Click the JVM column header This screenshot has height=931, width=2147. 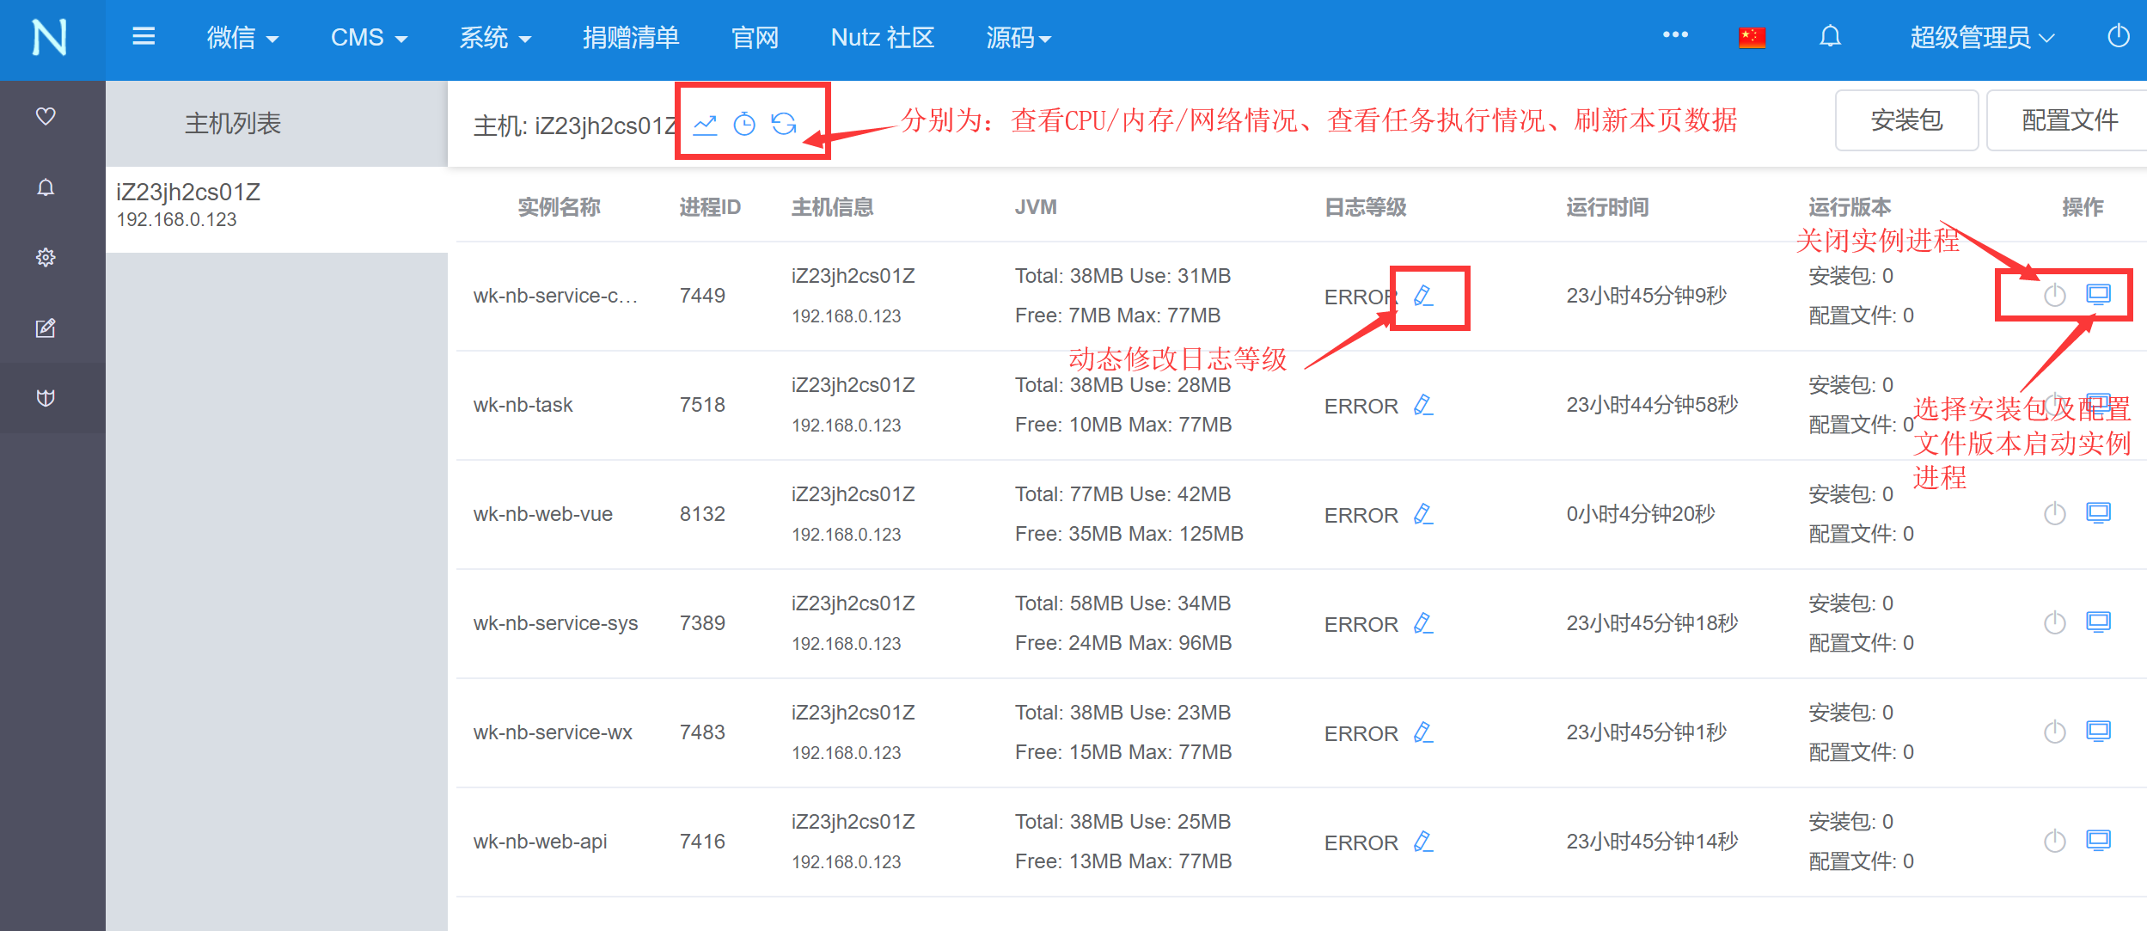coord(1036,207)
